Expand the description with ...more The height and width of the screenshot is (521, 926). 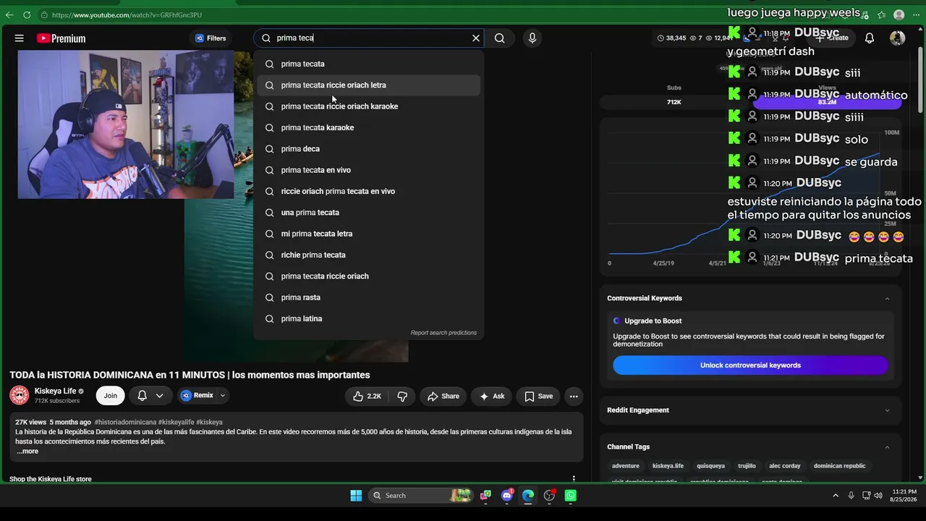pyautogui.click(x=27, y=452)
